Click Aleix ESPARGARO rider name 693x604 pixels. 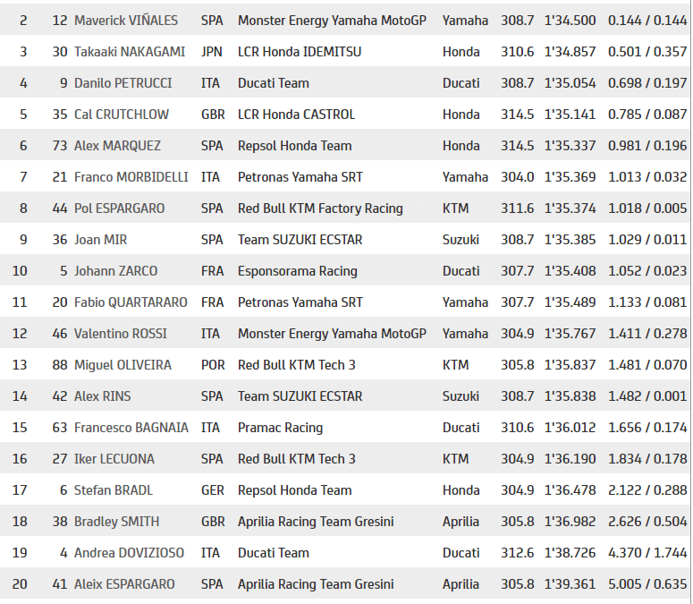pyautogui.click(x=124, y=584)
